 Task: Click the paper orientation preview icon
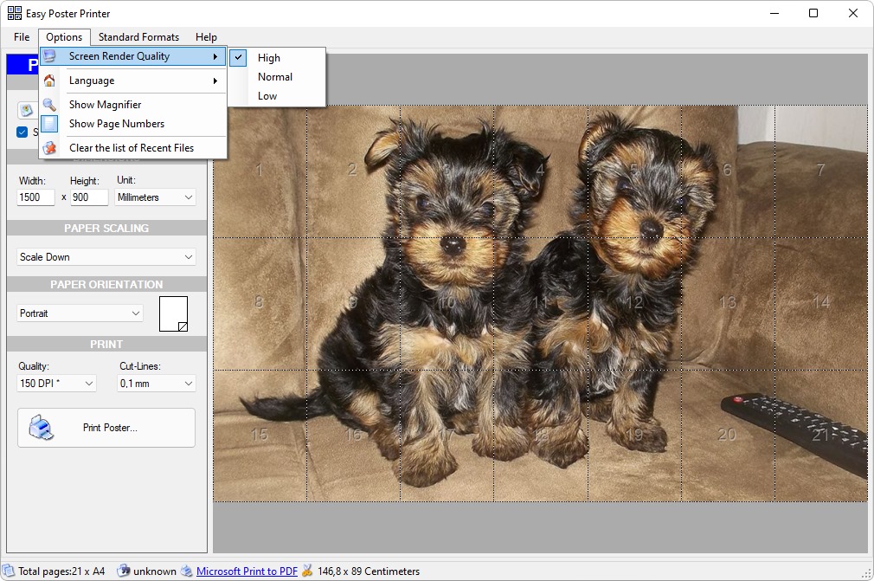click(x=173, y=313)
